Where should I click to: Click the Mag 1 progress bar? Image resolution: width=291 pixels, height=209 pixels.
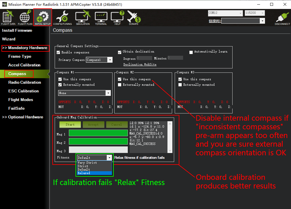point(98,133)
